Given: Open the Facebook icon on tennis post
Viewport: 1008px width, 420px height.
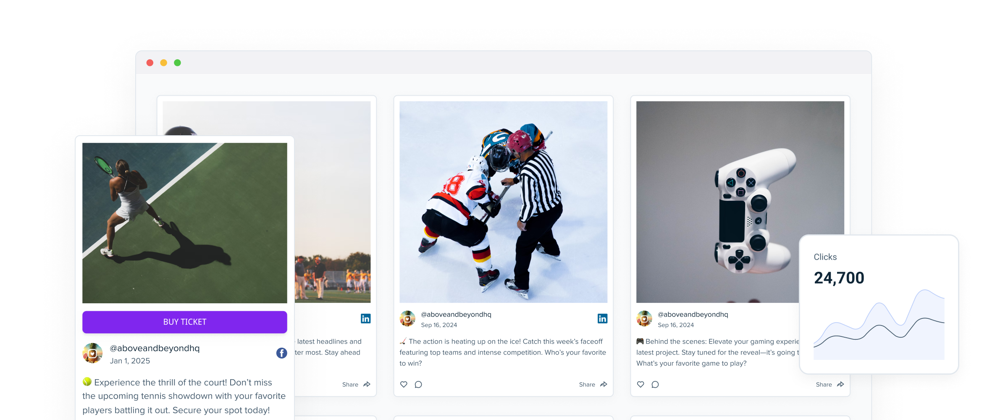Looking at the screenshot, I should pos(281,353).
